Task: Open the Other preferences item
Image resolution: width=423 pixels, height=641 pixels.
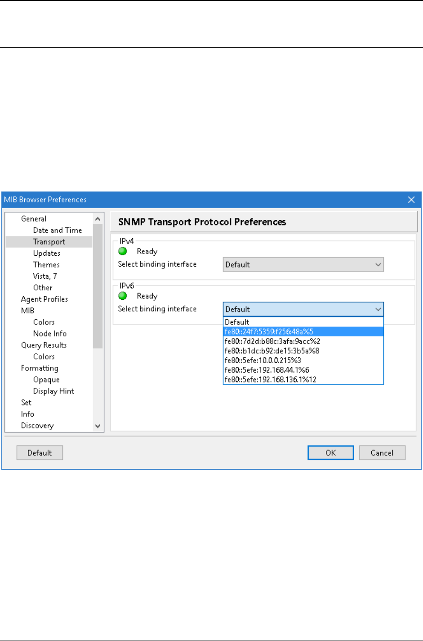Action: click(43, 288)
